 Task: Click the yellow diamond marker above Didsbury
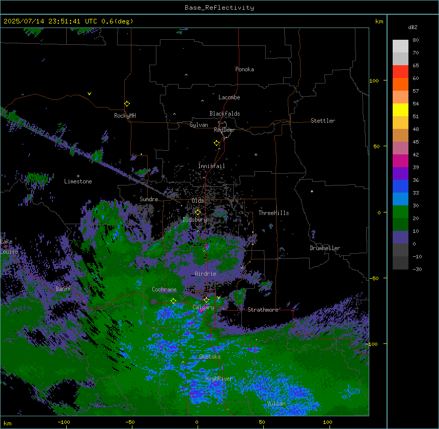[x=198, y=212]
